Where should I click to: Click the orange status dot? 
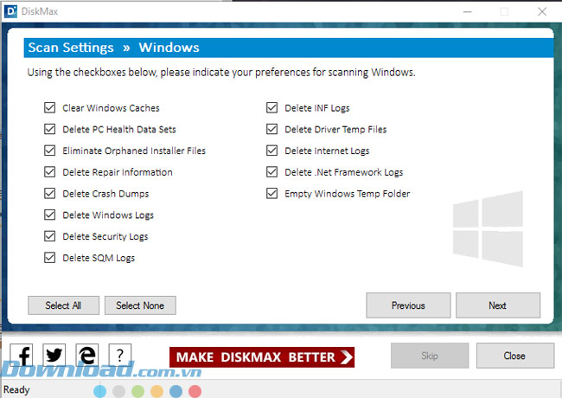(156, 392)
